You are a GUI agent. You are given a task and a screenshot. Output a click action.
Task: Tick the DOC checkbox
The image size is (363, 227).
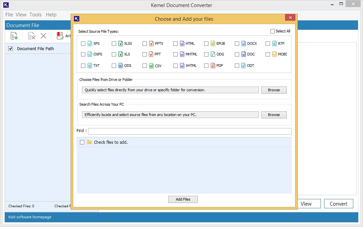[237, 54]
